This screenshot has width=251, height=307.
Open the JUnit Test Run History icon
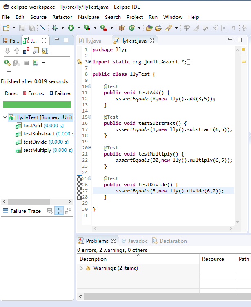click(36, 63)
